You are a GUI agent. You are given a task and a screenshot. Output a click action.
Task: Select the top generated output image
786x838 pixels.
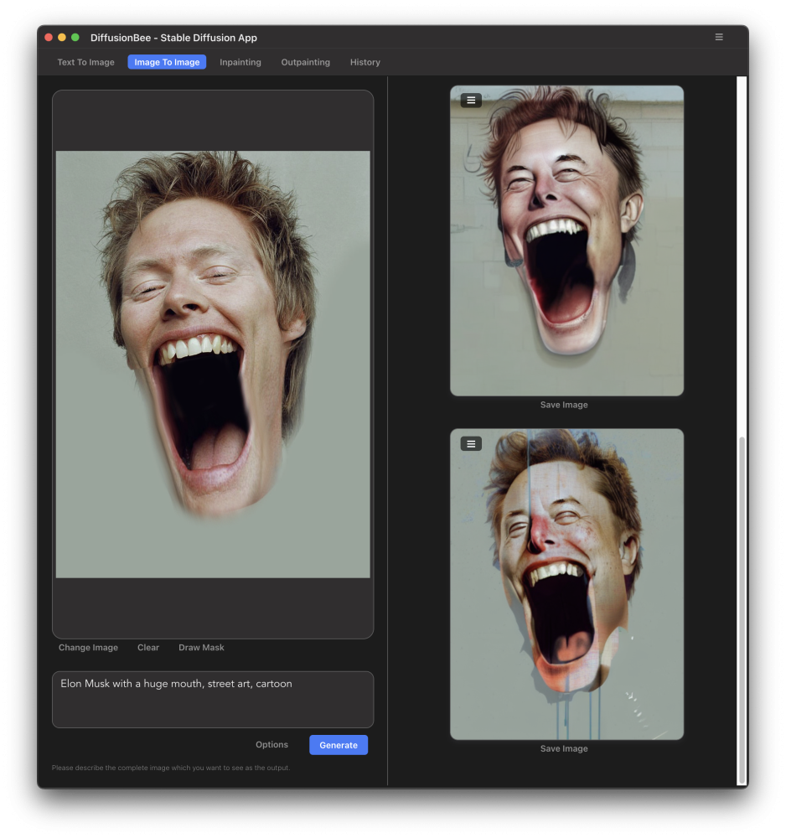coord(566,251)
